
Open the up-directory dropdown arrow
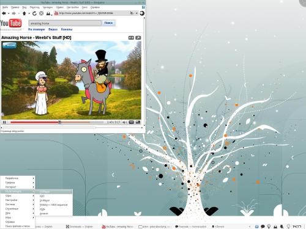[29, 13]
